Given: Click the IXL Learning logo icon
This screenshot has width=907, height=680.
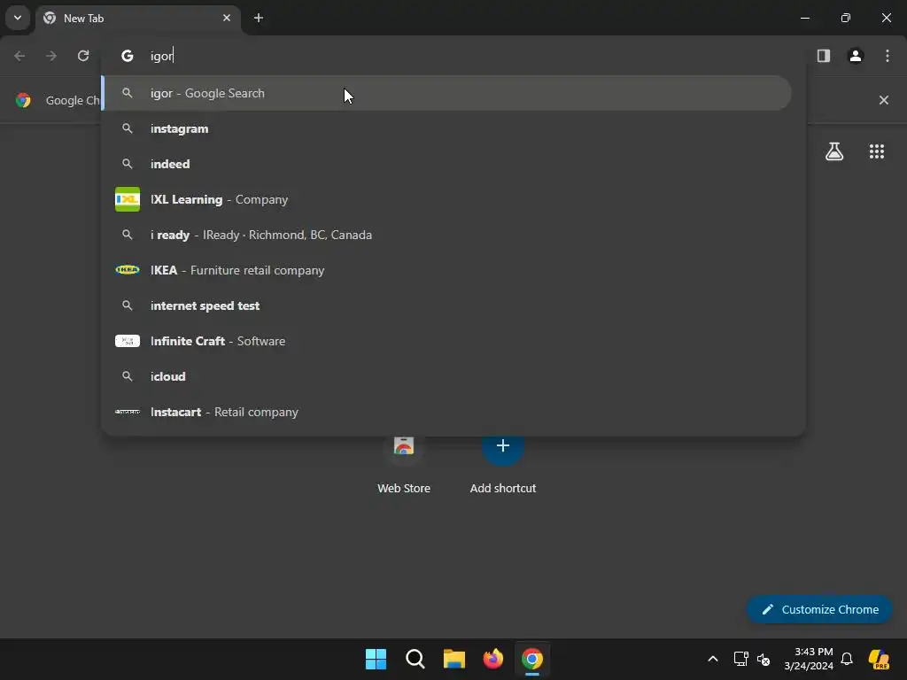Looking at the screenshot, I should coord(128,199).
